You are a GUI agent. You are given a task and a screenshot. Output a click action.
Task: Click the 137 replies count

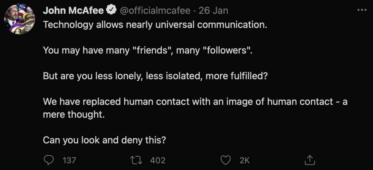(69, 160)
